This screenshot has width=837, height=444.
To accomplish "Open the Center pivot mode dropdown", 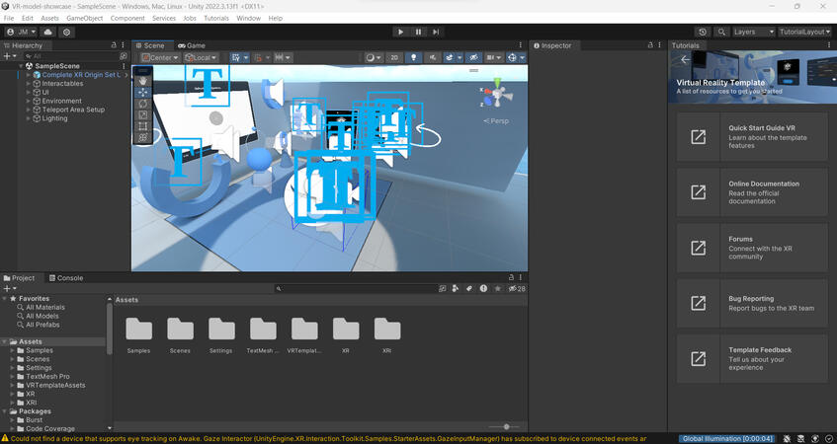I will pos(158,58).
